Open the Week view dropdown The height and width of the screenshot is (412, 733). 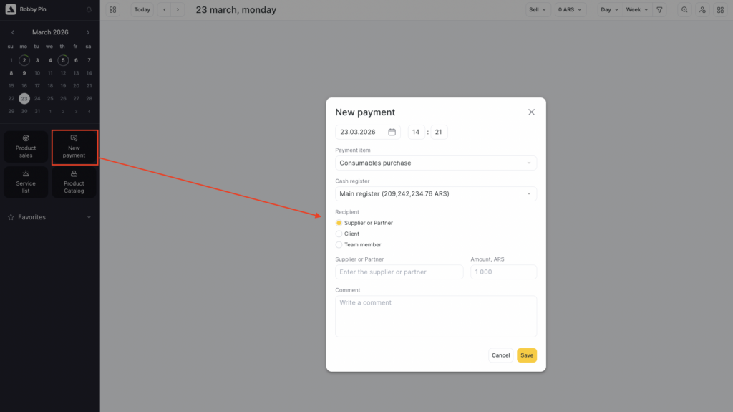click(x=636, y=10)
